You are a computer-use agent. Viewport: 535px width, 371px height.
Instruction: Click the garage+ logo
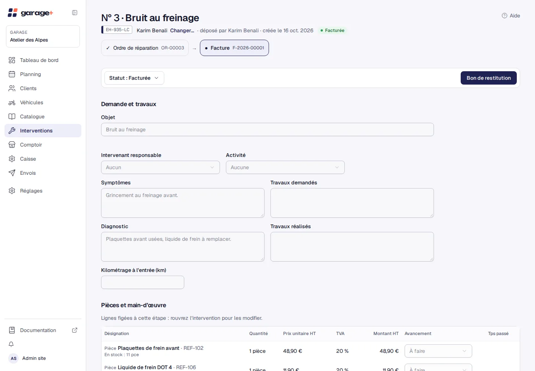point(30,13)
